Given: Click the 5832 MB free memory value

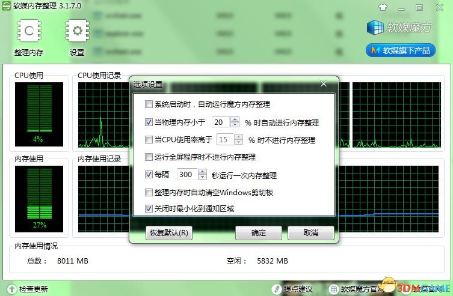Looking at the screenshot, I should (273, 261).
